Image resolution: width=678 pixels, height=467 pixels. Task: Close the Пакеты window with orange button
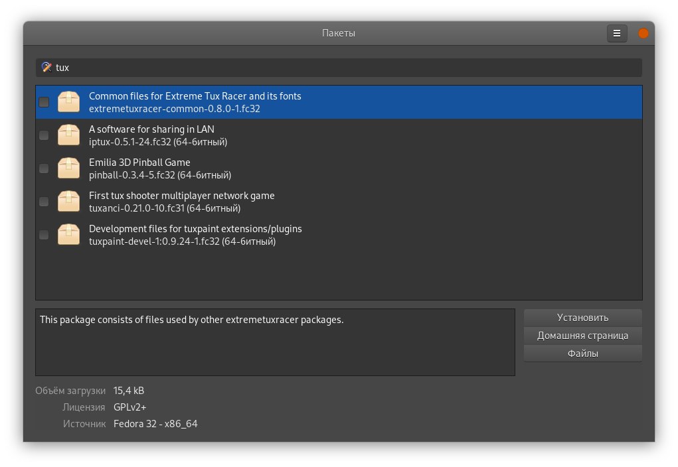pos(643,33)
